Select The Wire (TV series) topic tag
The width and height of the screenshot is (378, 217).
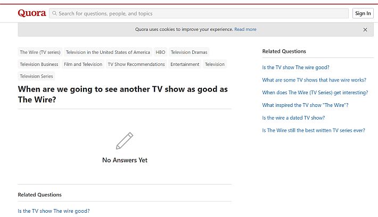click(x=40, y=52)
